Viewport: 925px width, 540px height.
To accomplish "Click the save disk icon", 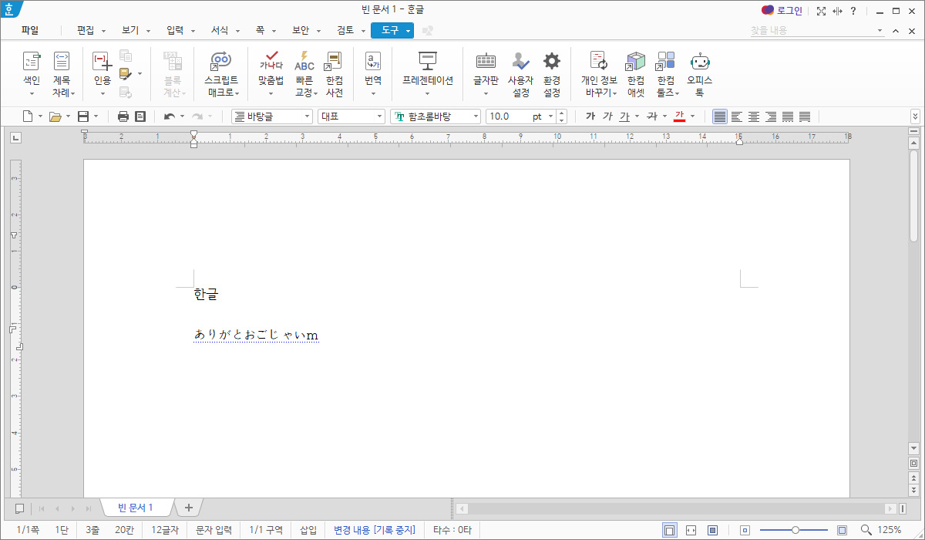I will click(82, 116).
